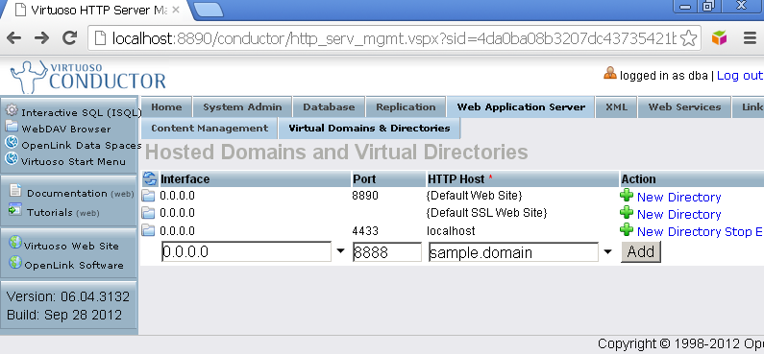Click the Port field showing 8888

(x=387, y=252)
